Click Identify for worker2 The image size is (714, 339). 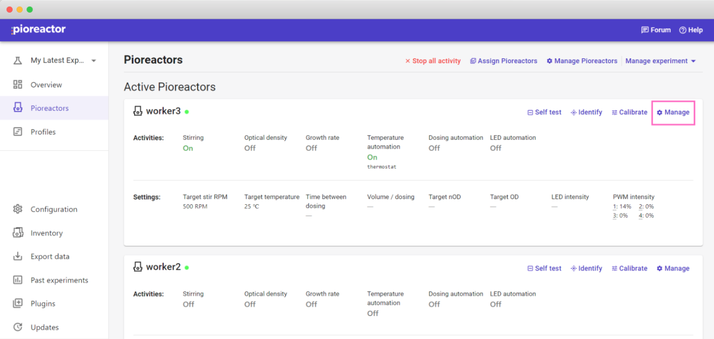(586, 269)
